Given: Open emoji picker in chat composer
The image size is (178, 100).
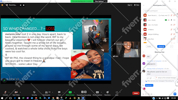Looking at the screenshot, I should (x=151, y=94).
